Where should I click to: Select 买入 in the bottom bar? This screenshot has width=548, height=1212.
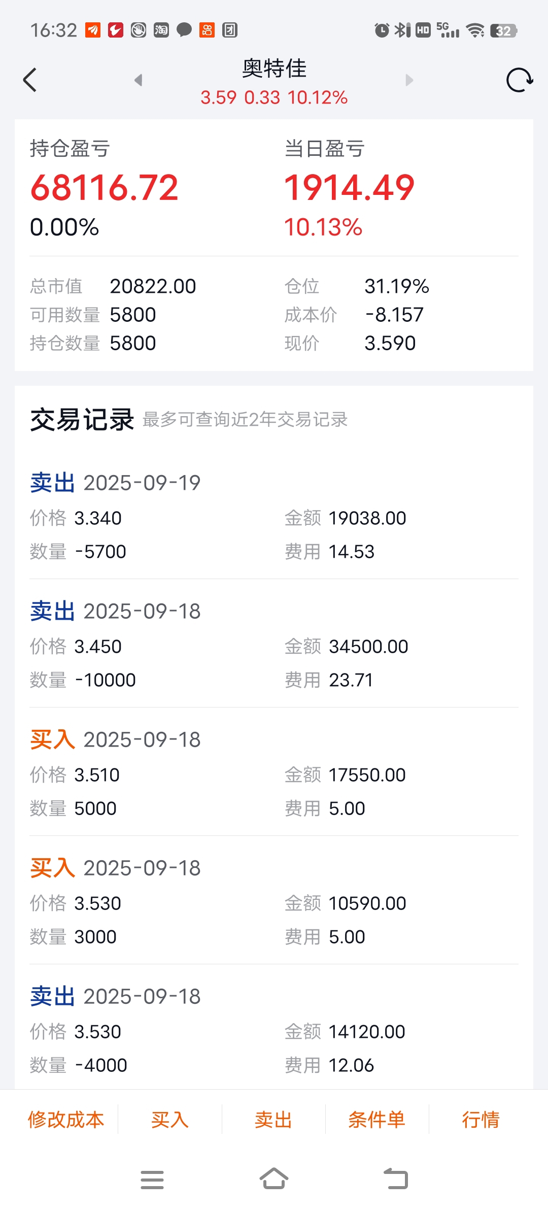point(170,1119)
